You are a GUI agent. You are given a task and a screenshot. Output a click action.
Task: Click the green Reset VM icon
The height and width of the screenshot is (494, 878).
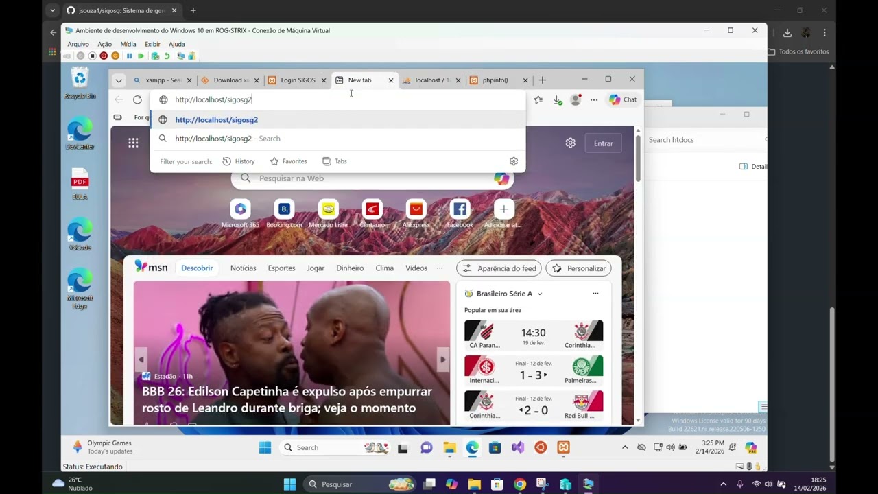141,56
